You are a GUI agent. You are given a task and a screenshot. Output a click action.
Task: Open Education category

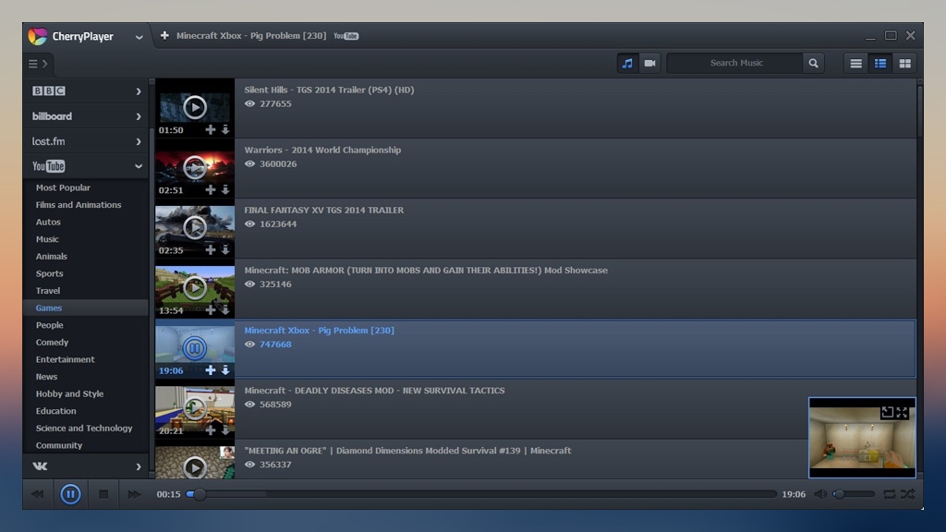(55, 411)
